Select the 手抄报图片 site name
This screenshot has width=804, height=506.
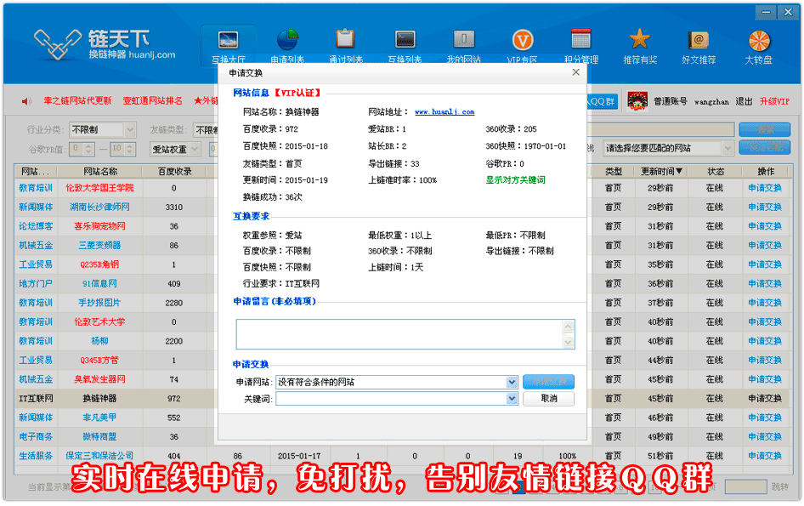pyautogui.click(x=99, y=303)
